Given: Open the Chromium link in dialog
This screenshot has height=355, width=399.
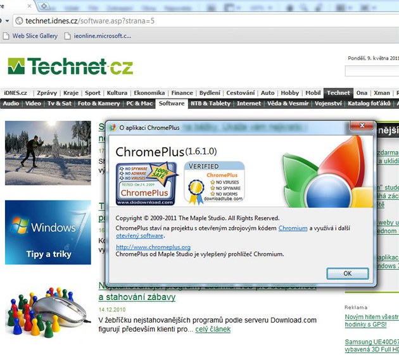Looking at the screenshot, I should click(x=293, y=228).
